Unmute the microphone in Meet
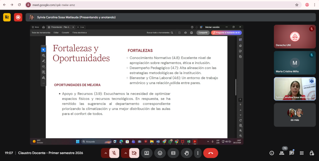This screenshot has height=161, width=319. pos(114,153)
